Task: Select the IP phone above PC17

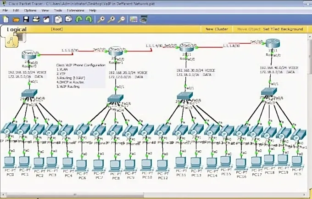Action: click(x=255, y=131)
